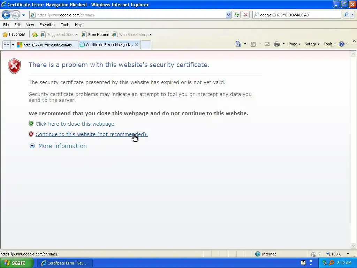The image size is (357, 268).
Task: Open the Favorites star button panel
Action: click(14, 35)
